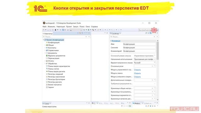Open the Модуль внешнего соедин... link
The image size is (201, 113).
137,77
